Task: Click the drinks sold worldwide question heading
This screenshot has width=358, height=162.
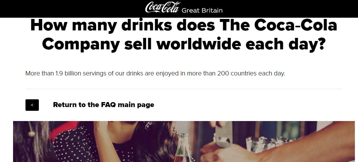Action: (x=183, y=34)
